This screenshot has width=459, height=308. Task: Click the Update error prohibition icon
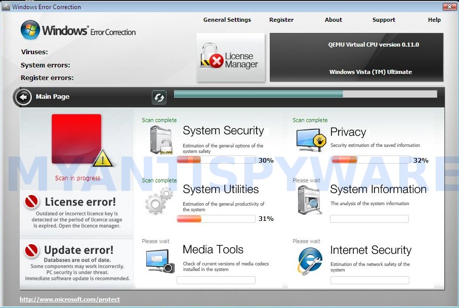point(32,250)
